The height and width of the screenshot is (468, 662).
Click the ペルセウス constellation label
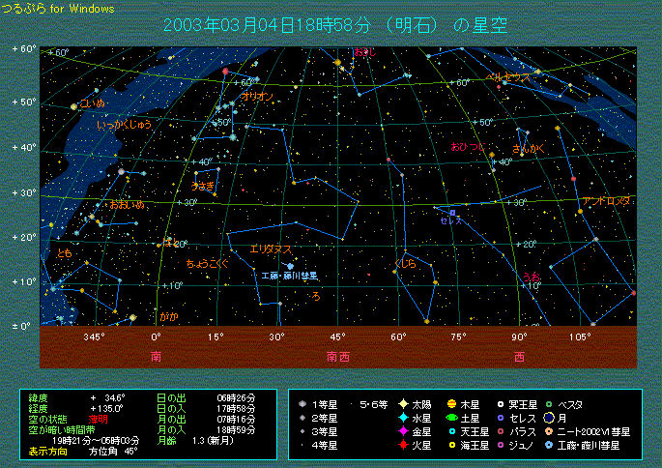tap(509, 75)
